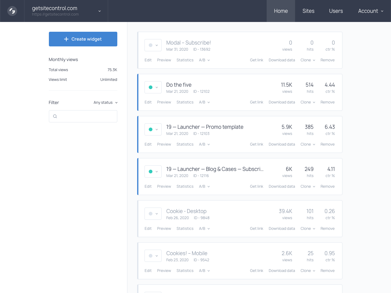Viewport: 391px width, 293px height.
Task: Get link for Blog & Cases widget
Action: tap(257, 186)
